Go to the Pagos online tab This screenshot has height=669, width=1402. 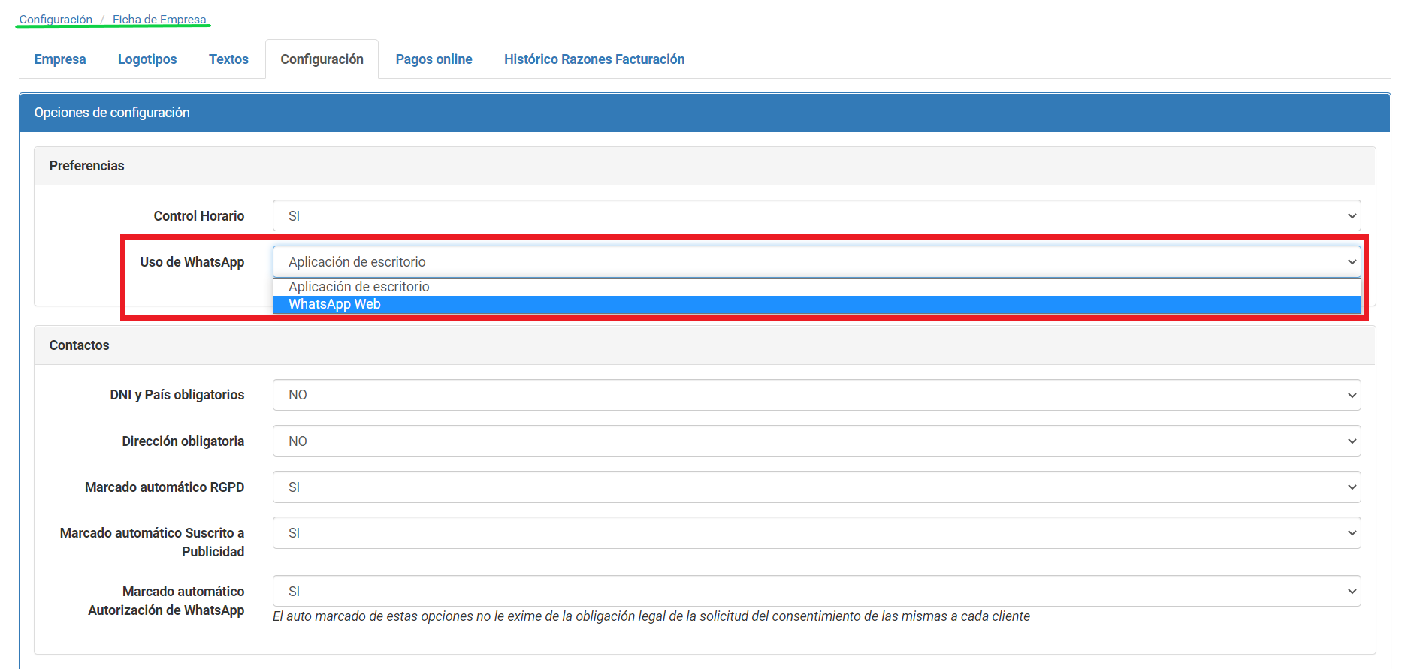(434, 59)
